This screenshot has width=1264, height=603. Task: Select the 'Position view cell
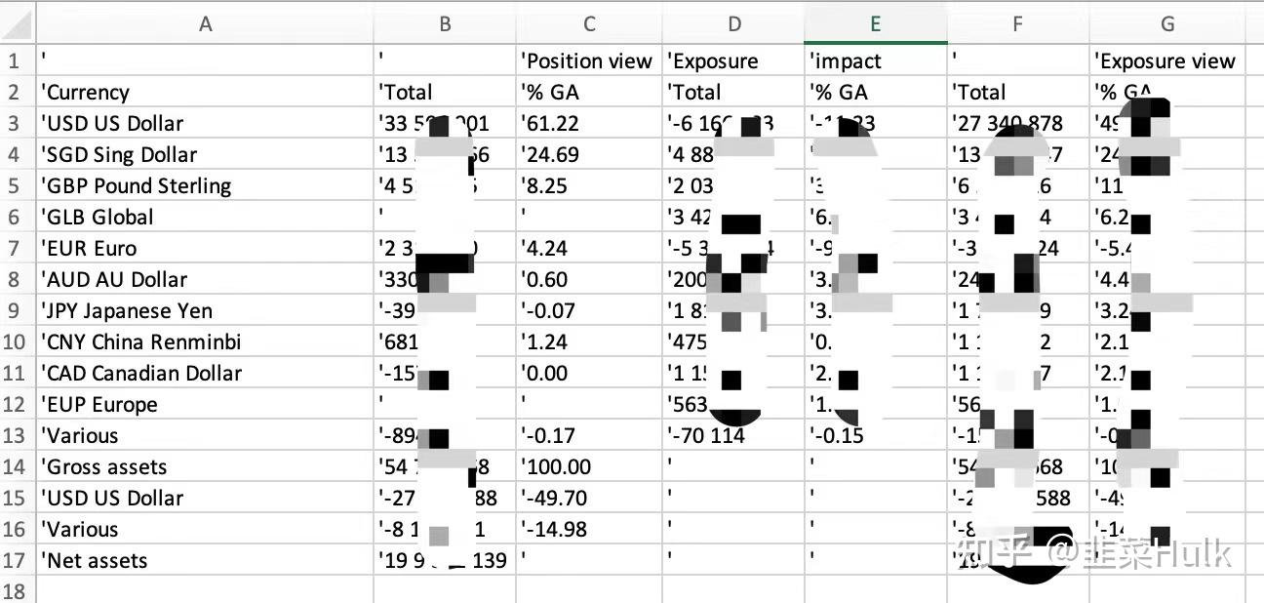(x=589, y=60)
